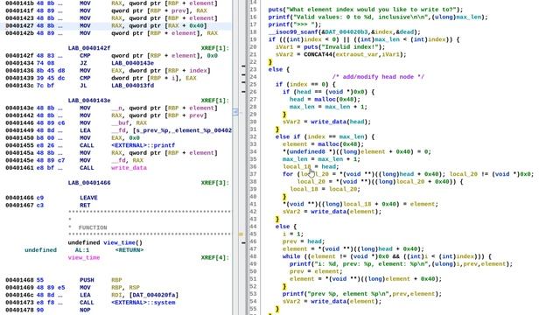Select the CALL write_data operand in listing
Screen dimensions: 560x315
point(129,168)
